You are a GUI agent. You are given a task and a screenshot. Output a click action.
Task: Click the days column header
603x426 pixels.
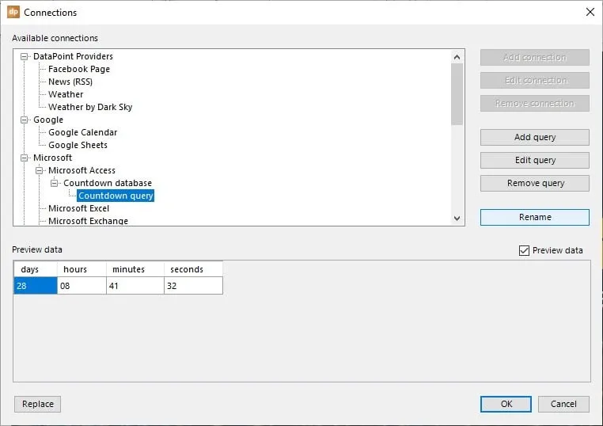pyautogui.click(x=36, y=269)
